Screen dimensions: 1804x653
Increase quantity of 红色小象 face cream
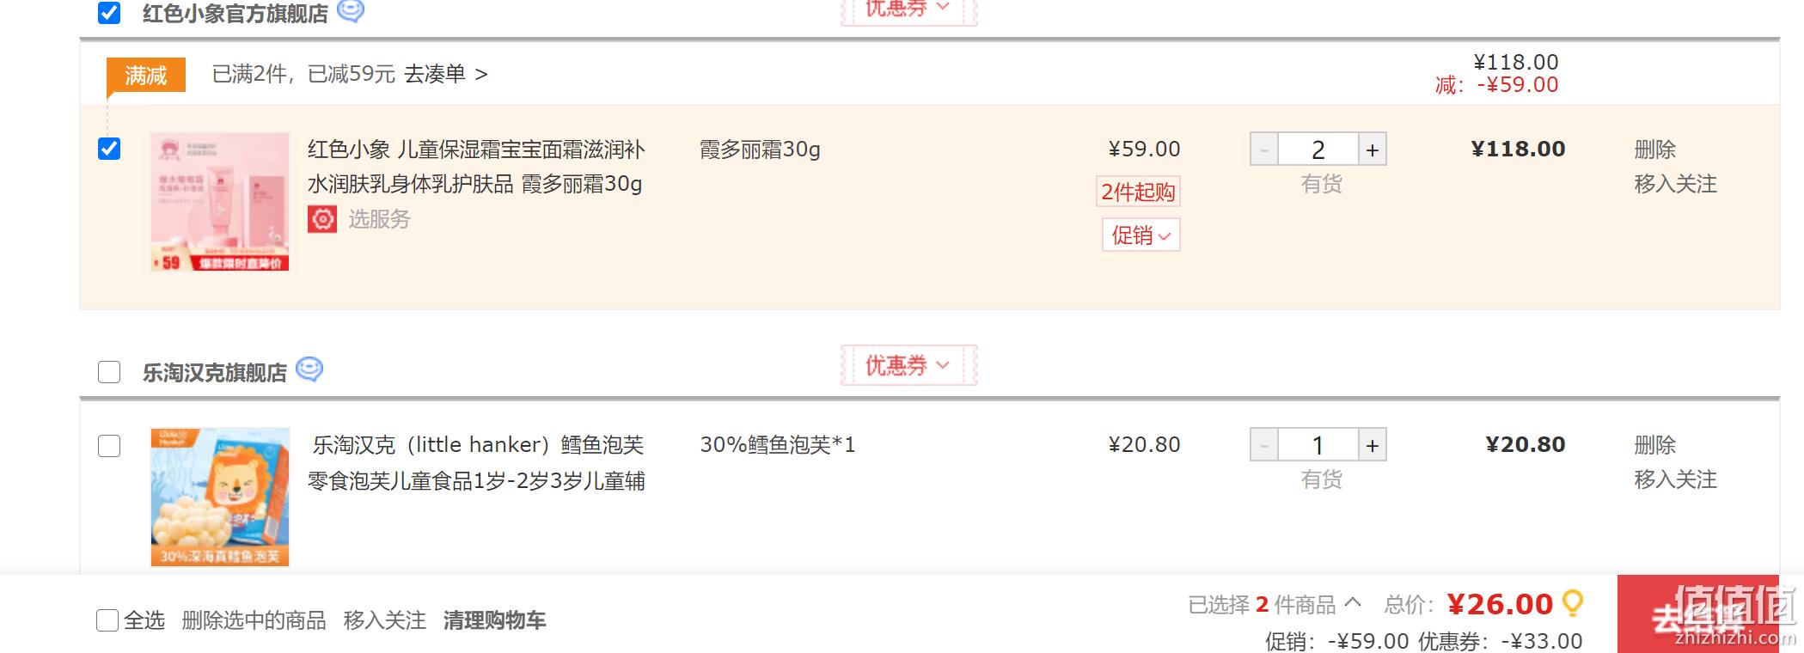[x=1373, y=150]
